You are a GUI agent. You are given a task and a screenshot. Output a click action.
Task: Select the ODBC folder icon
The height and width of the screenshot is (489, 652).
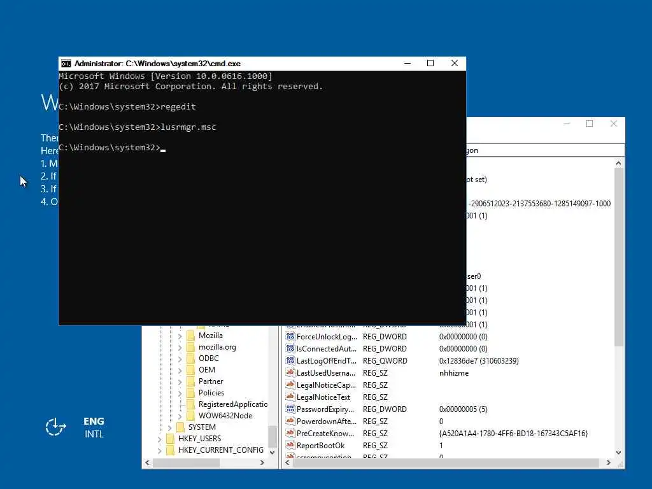[x=190, y=358]
